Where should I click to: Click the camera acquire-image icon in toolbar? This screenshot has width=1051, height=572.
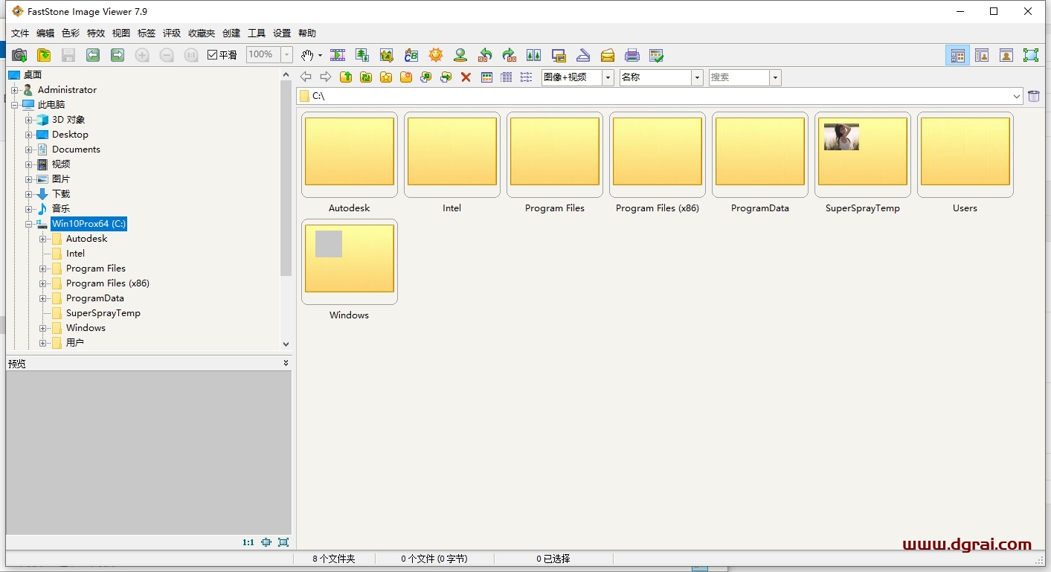pyautogui.click(x=19, y=55)
